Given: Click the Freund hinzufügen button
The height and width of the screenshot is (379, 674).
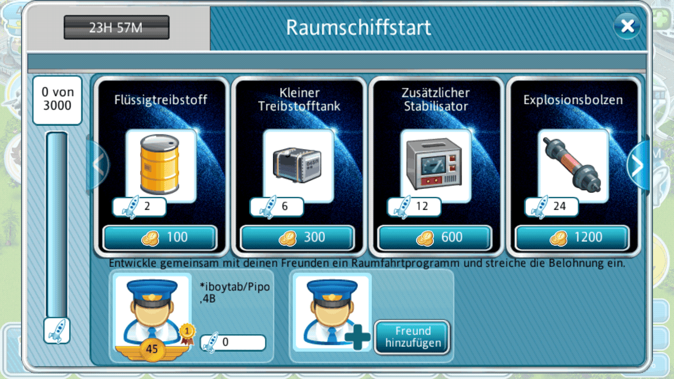Looking at the screenshot, I should click(x=412, y=337).
